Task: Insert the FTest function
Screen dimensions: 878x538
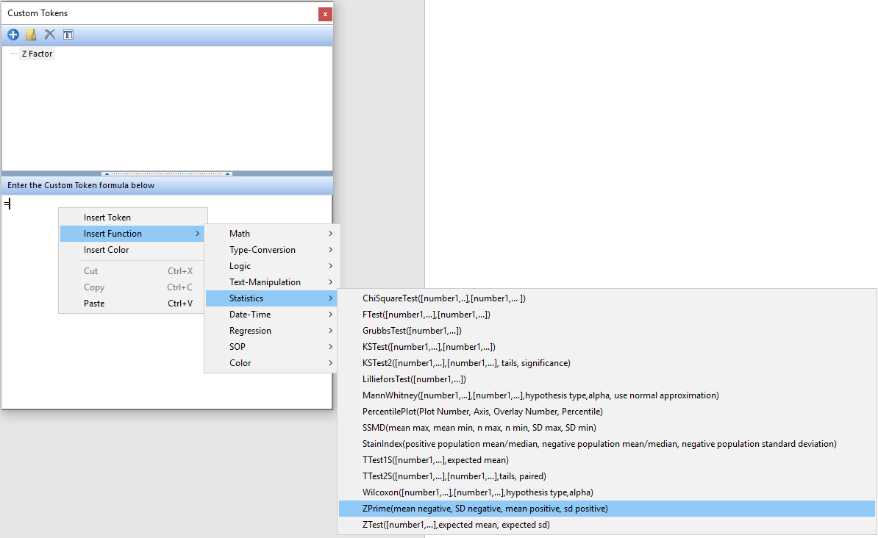Action: point(607,315)
